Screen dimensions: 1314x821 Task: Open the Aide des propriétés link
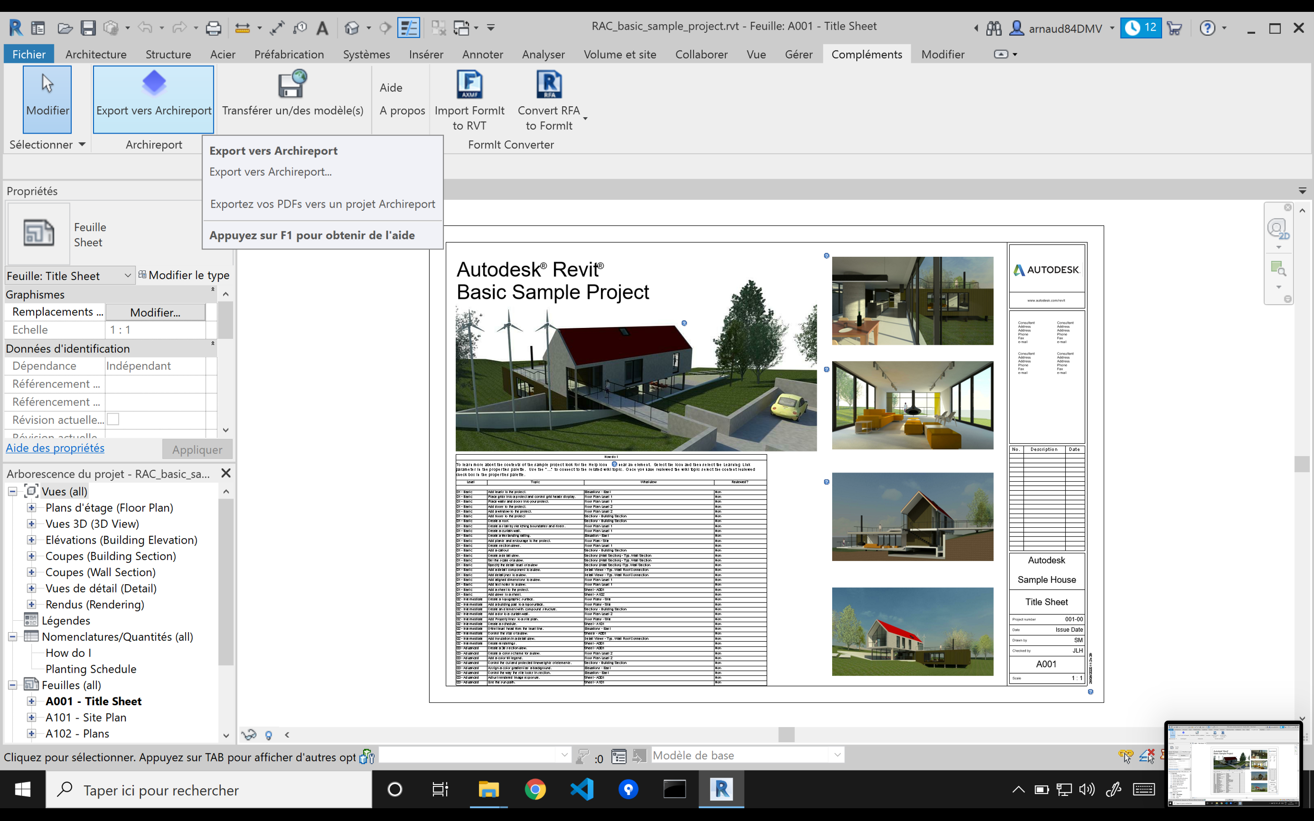point(55,448)
